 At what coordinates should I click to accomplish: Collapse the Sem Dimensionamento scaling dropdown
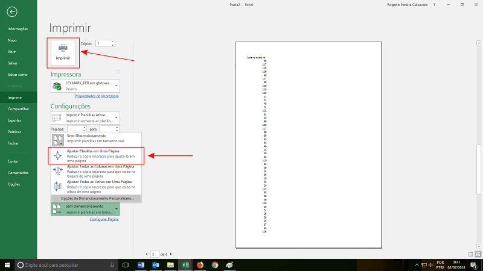pyautogui.click(x=116, y=209)
